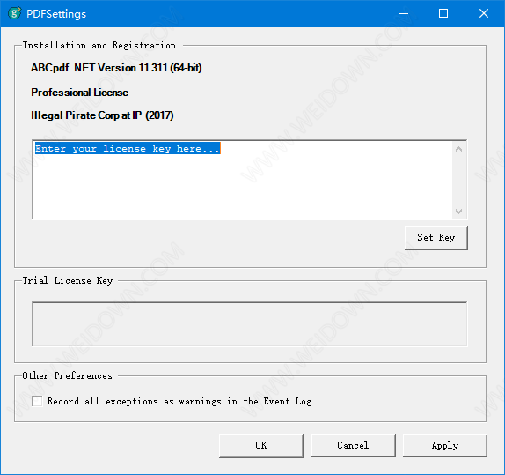Enable recording exceptions as warnings checkbox
Image resolution: width=505 pixels, height=475 pixels.
click(x=37, y=402)
